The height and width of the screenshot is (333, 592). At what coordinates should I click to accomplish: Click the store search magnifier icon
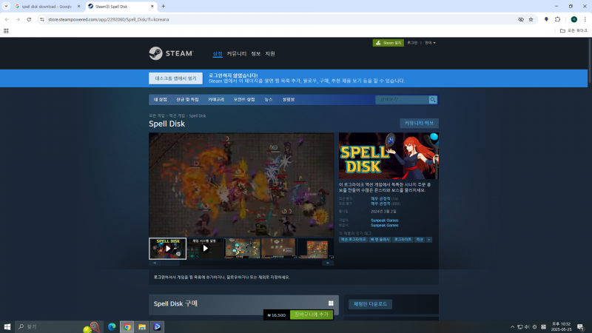click(433, 100)
